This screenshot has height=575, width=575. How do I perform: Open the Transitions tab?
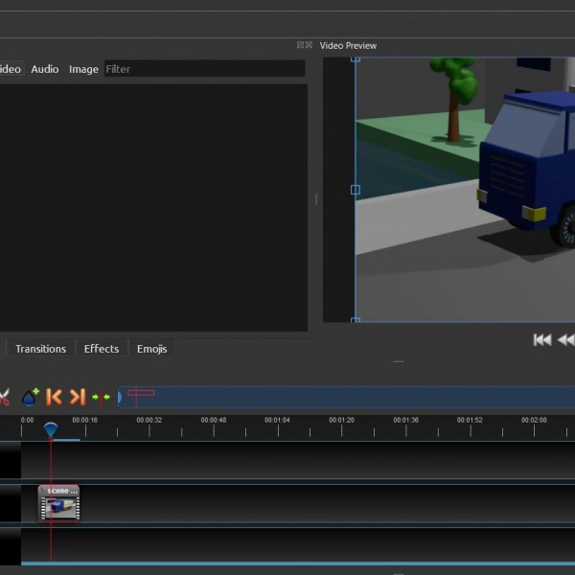(x=41, y=349)
